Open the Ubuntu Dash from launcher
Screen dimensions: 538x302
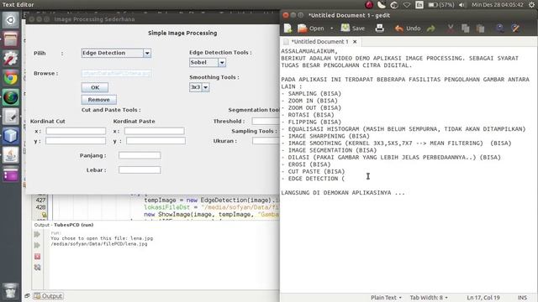point(11,20)
